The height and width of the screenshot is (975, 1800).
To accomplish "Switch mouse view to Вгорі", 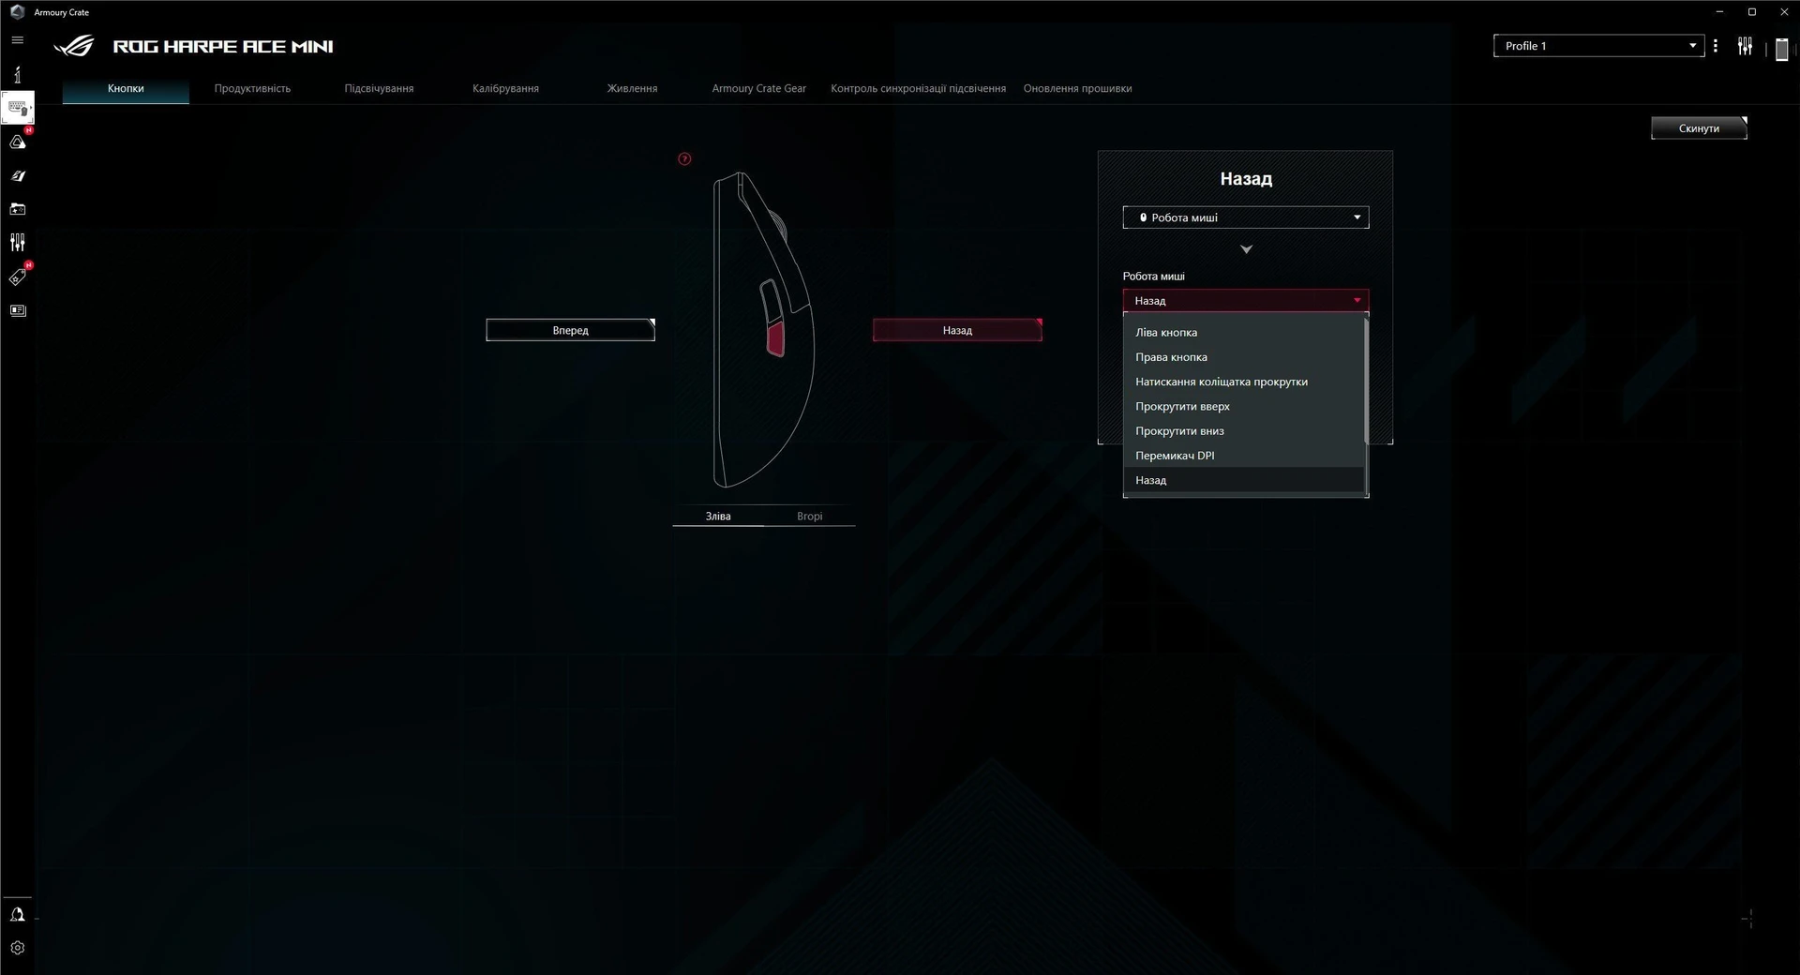I will (x=810, y=516).
